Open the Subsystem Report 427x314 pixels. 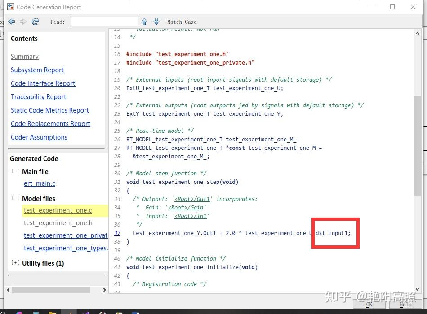pos(37,70)
